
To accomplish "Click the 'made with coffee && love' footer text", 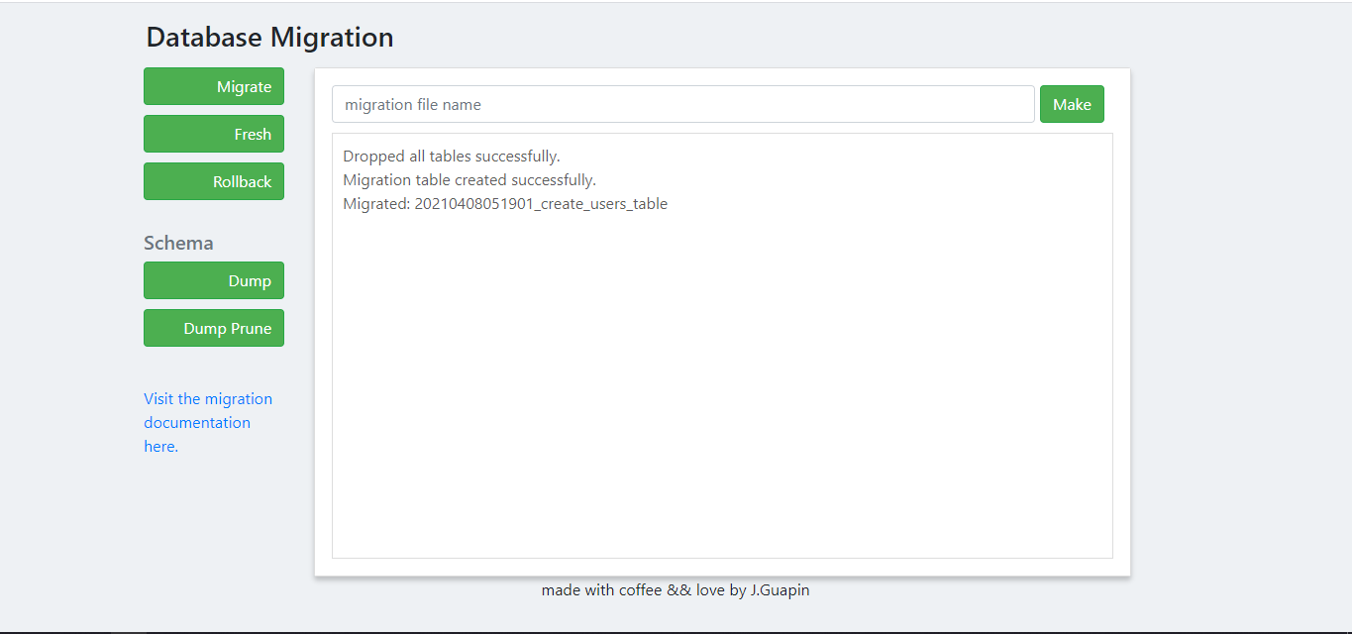I will point(644,590).
